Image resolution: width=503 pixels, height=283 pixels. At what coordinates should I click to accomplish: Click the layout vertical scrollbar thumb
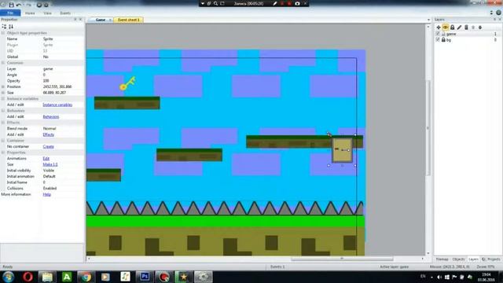(x=428, y=127)
